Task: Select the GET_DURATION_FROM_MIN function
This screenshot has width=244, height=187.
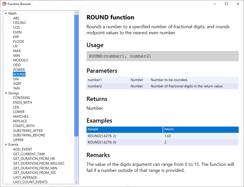Action: [35, 168]
